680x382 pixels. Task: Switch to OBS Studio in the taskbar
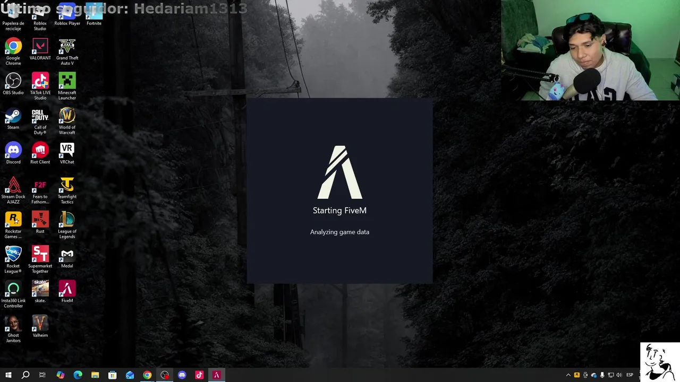pos(165,375)
